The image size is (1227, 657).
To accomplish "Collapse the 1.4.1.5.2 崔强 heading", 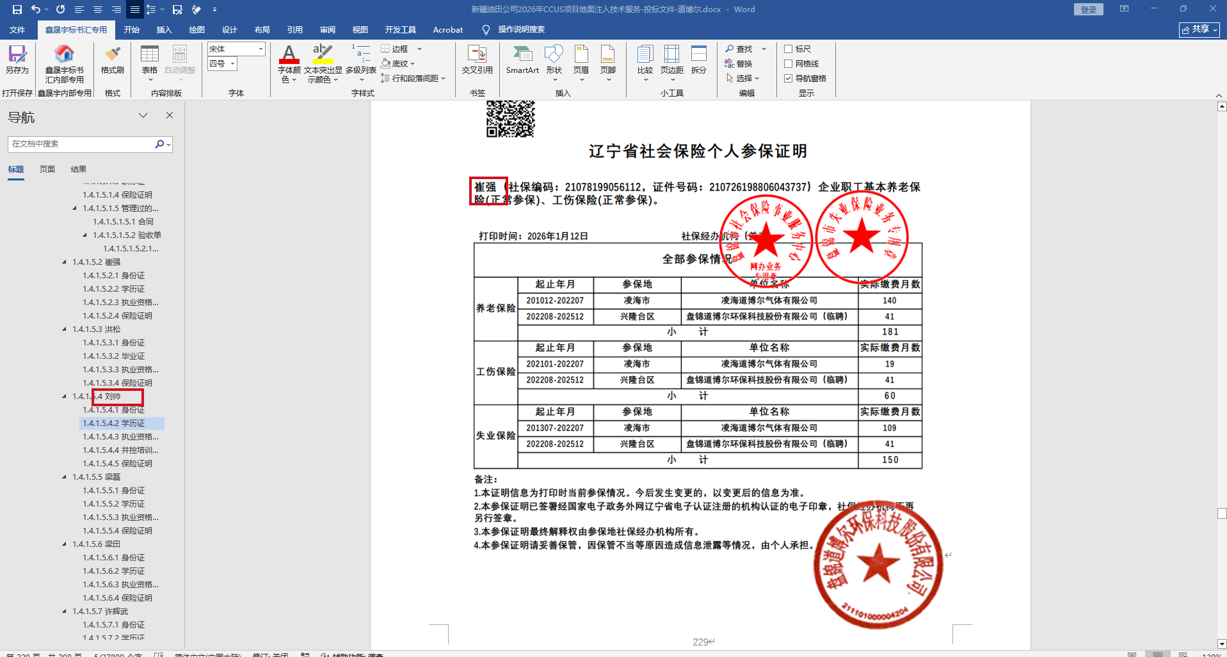I will (64, 262).
